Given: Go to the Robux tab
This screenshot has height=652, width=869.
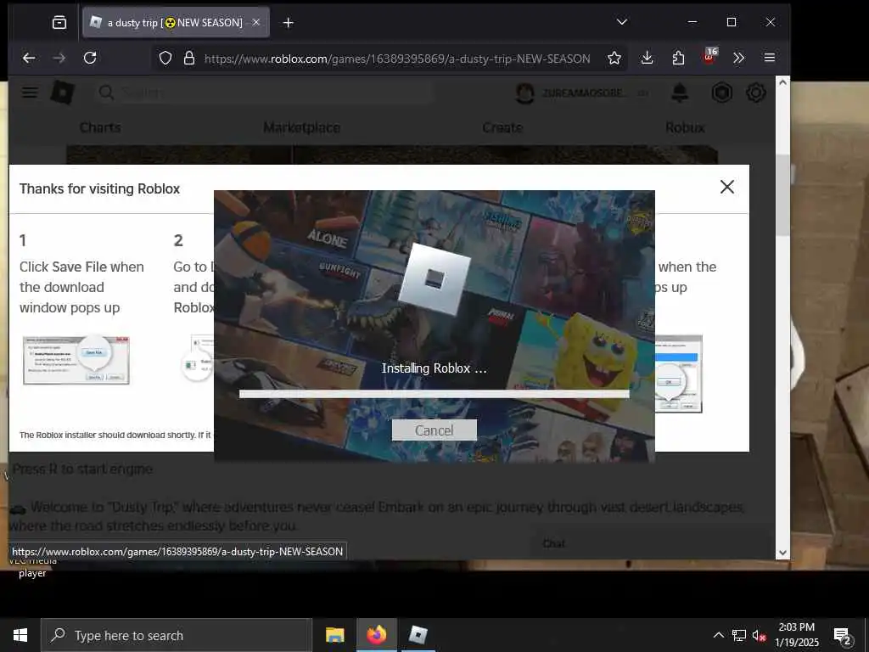Looking at the screenshot, I should 685,127.
